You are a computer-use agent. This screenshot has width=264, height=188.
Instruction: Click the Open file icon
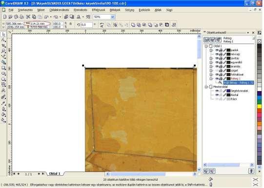(10, 17)
